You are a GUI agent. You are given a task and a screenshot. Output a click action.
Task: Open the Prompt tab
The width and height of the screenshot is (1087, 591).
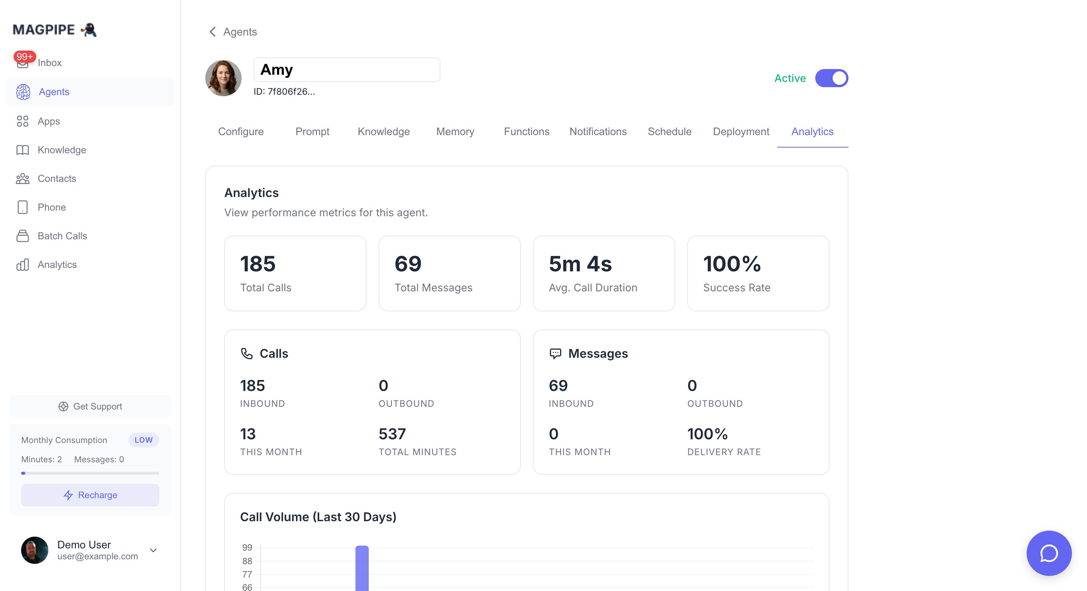click(312, 132)
